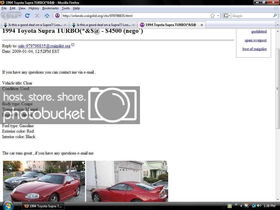Viewport: 280px width, 210px height.
Task: Click the Stop loading X icon
Action: [x=37, y=16]
